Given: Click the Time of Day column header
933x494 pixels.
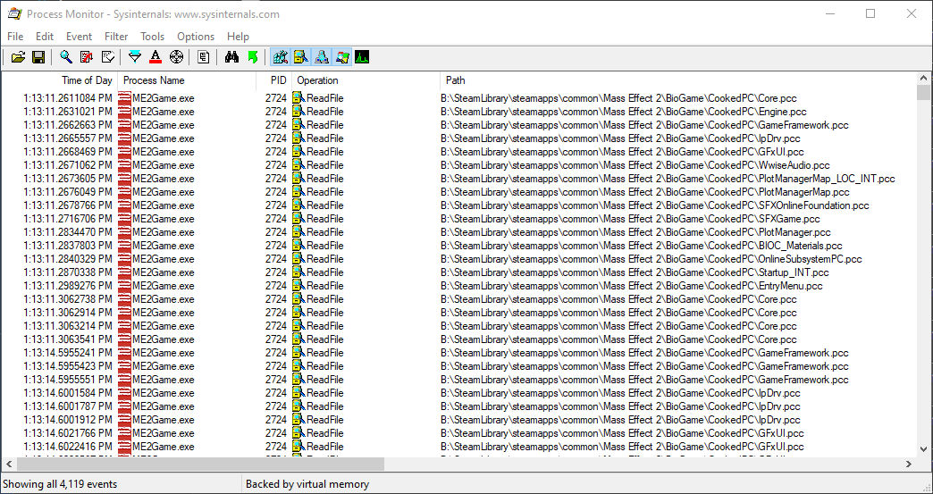Looking at the screenshot, I should coord(60,80).
